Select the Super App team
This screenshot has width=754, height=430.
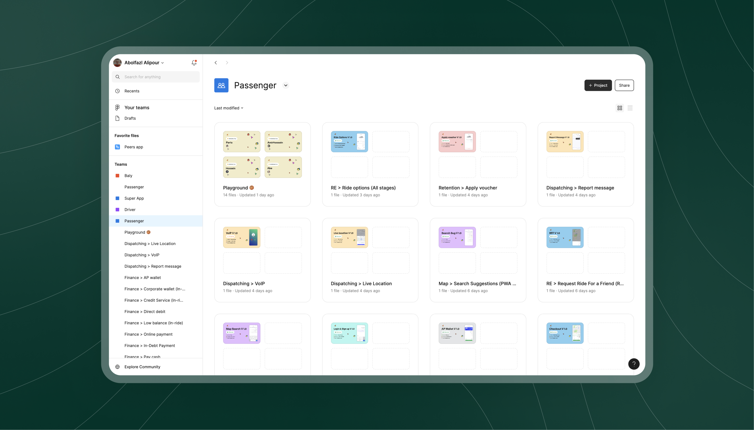[x=134, y=198]
